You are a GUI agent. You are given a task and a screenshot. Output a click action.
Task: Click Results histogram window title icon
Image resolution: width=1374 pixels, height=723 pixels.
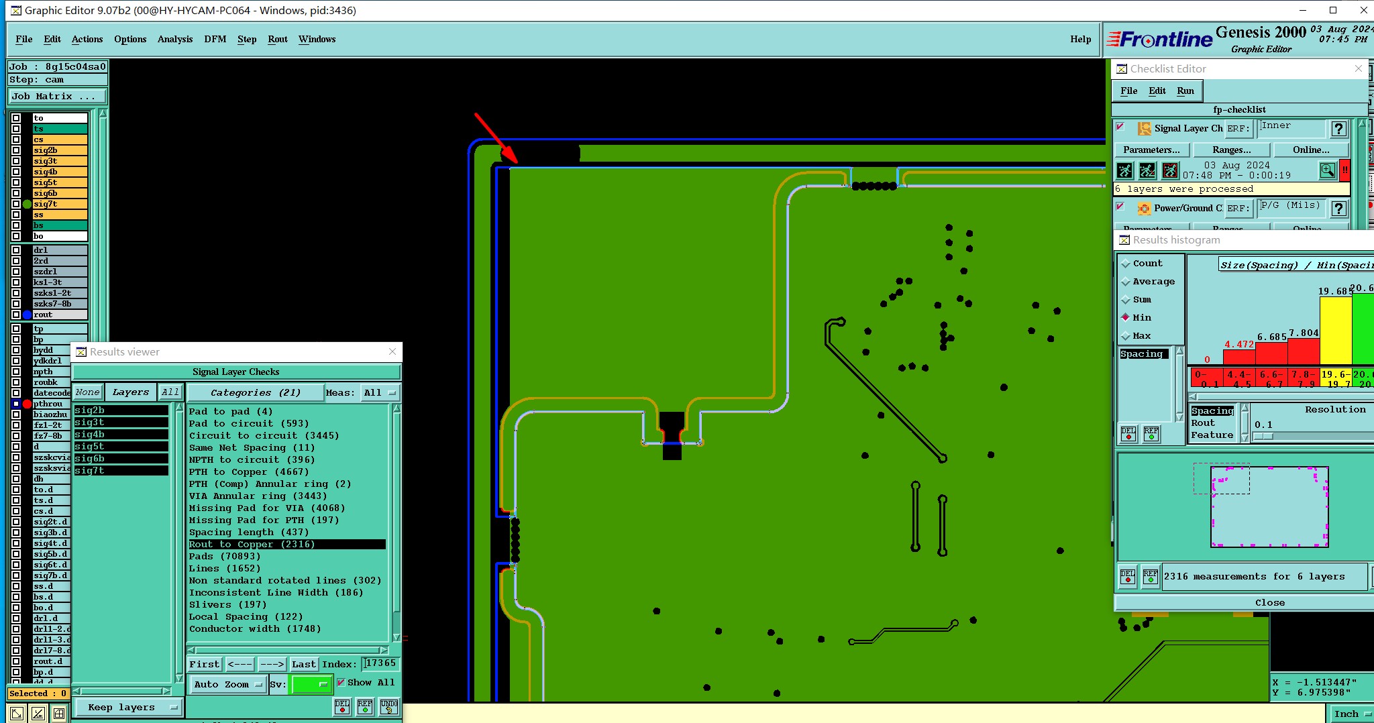tap(1124, 240)
